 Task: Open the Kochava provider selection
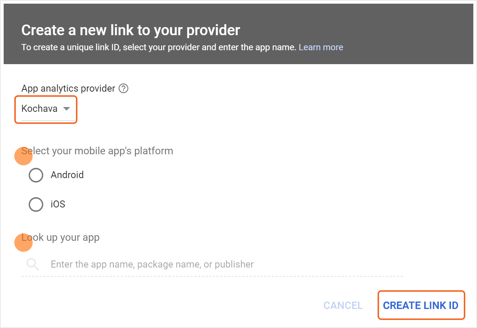[x=40, y=109]
